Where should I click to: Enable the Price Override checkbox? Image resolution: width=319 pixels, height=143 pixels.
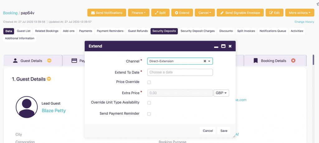(149, 82)
